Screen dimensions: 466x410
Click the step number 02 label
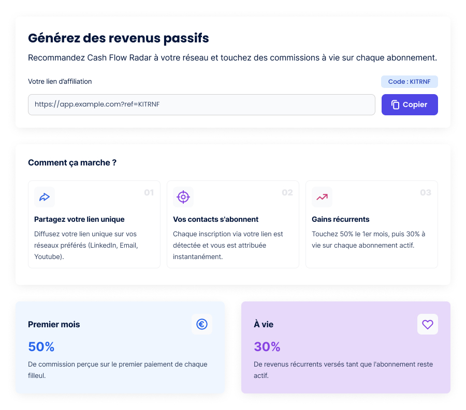coord(288,192)
